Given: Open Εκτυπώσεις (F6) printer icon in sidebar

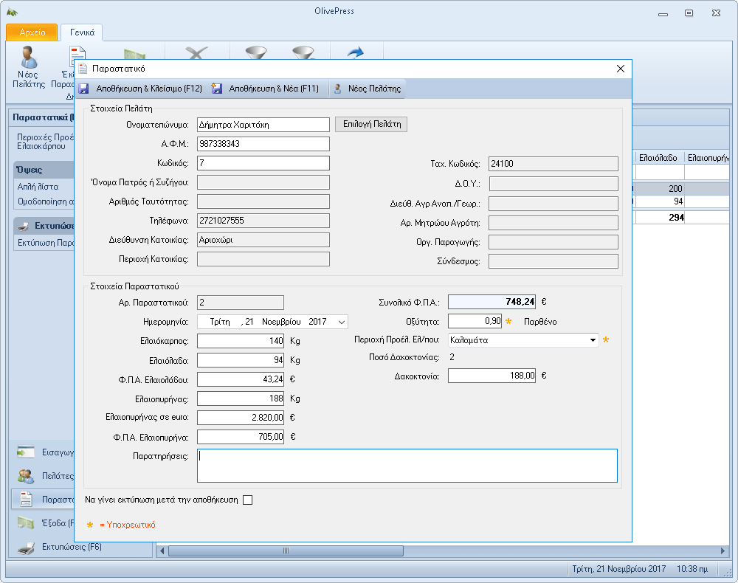Looking at the screenshot, I should [x=26, y=548].
